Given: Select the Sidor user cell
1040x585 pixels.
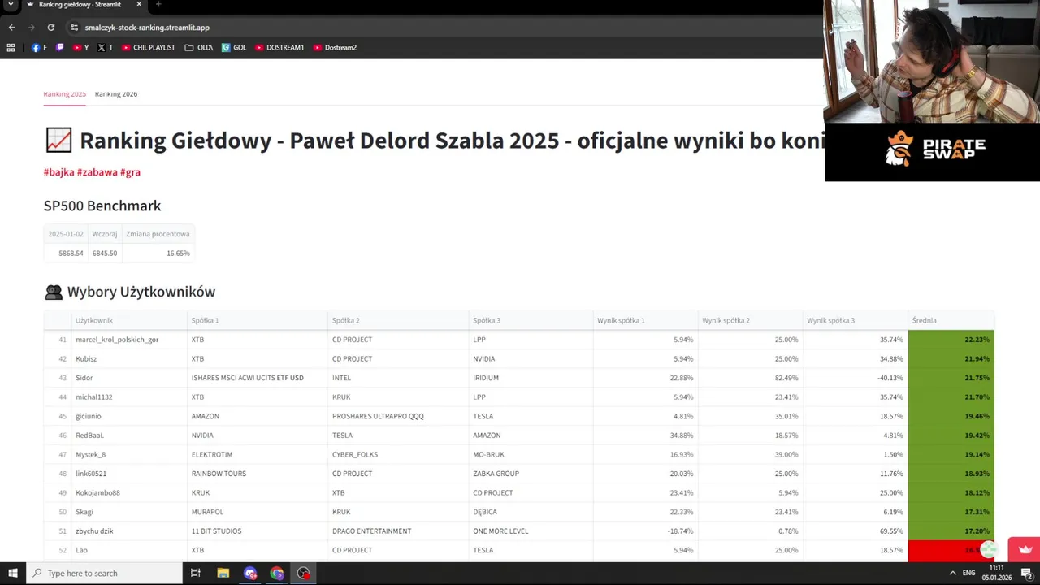Looking at the screenshot, I should click(x=128, y=378).
